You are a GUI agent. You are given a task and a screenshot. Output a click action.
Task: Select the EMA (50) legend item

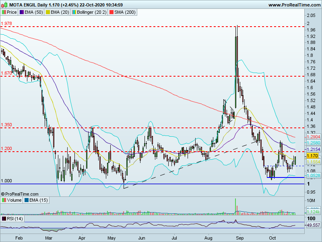tap(31, 12)
